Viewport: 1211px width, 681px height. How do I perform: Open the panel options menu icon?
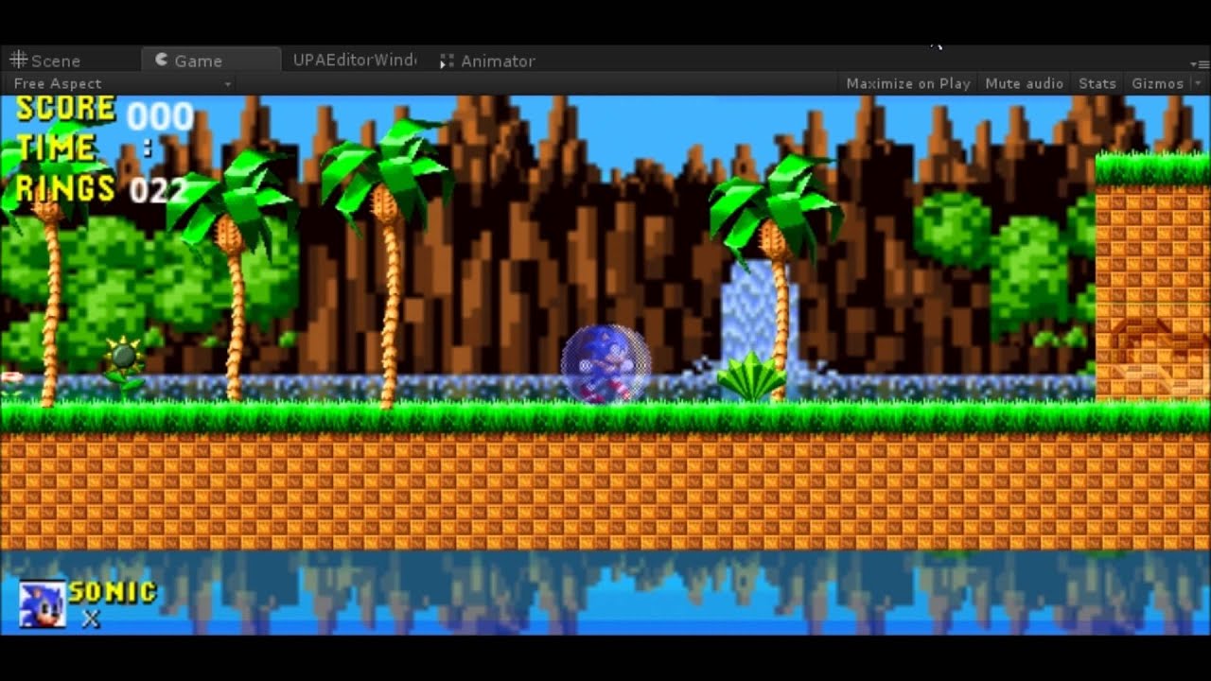[1202, 63]
